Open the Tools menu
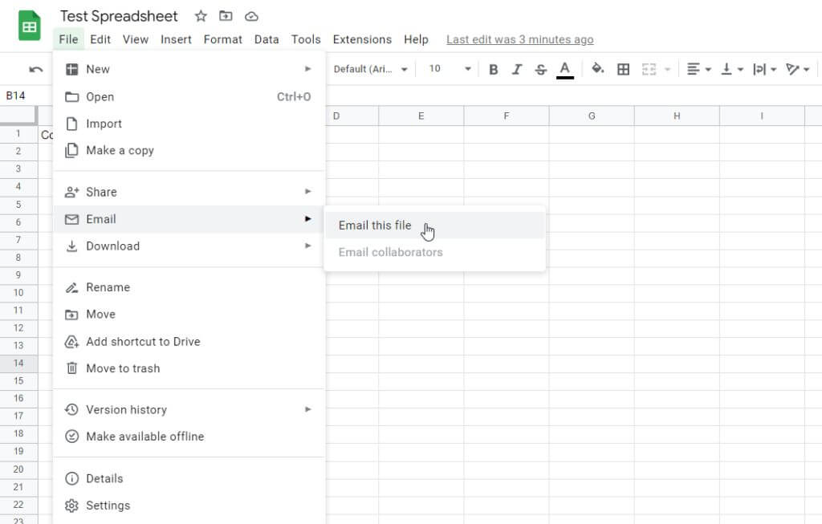The image size is (822, 524). 306,39
